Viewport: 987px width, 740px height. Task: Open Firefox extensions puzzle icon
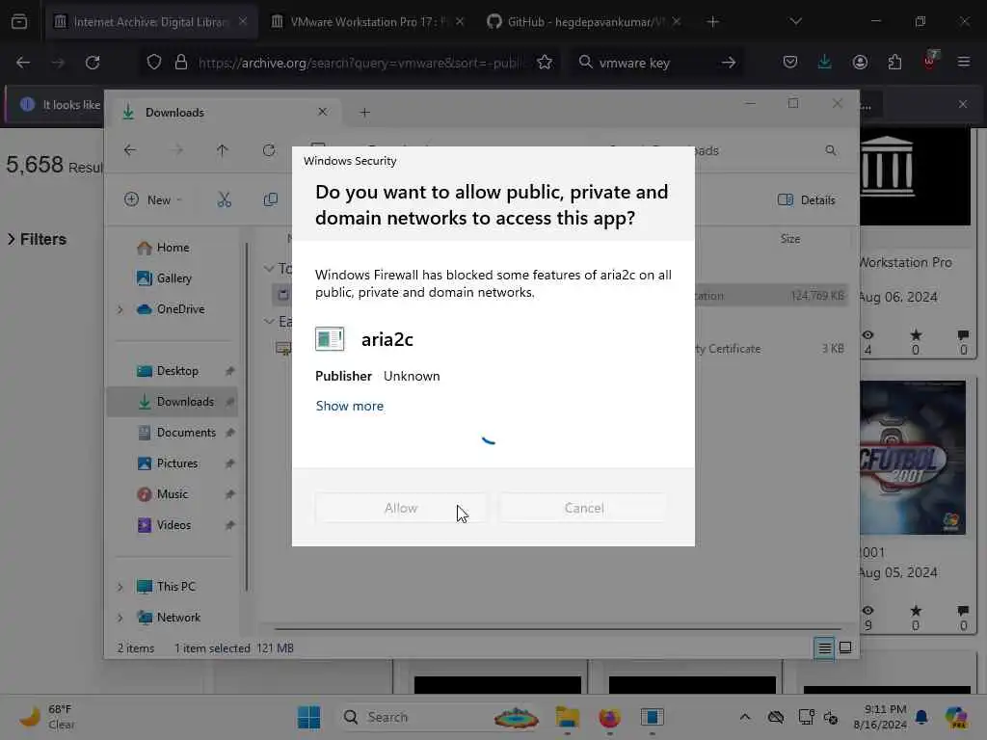(x=894, y=63)
